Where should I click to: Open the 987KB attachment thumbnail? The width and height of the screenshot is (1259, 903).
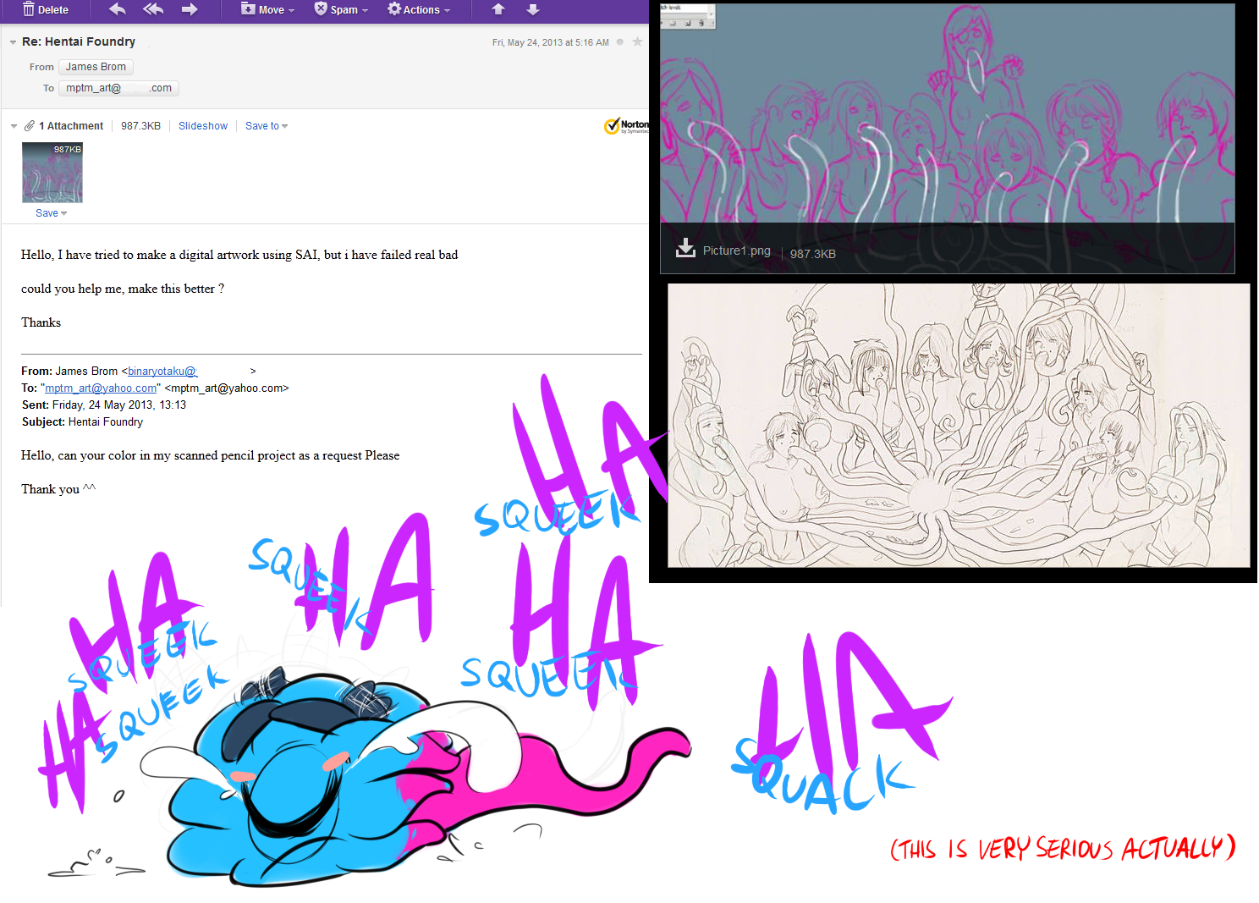(52, 173)
